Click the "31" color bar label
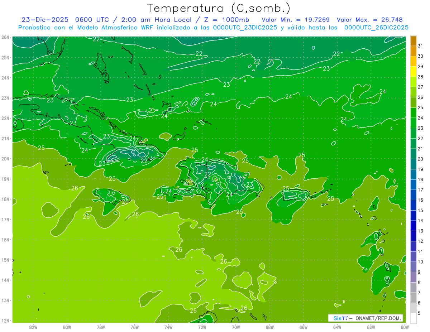The height and width of the screenshot is (332, 430). click(x=420, y=46)
